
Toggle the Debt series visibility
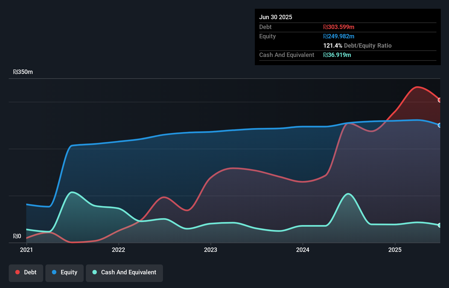coord(26,272)
